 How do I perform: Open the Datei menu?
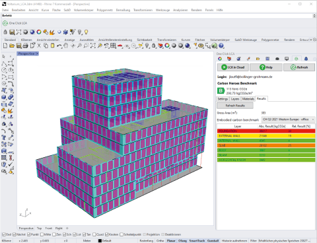(5, 10)
